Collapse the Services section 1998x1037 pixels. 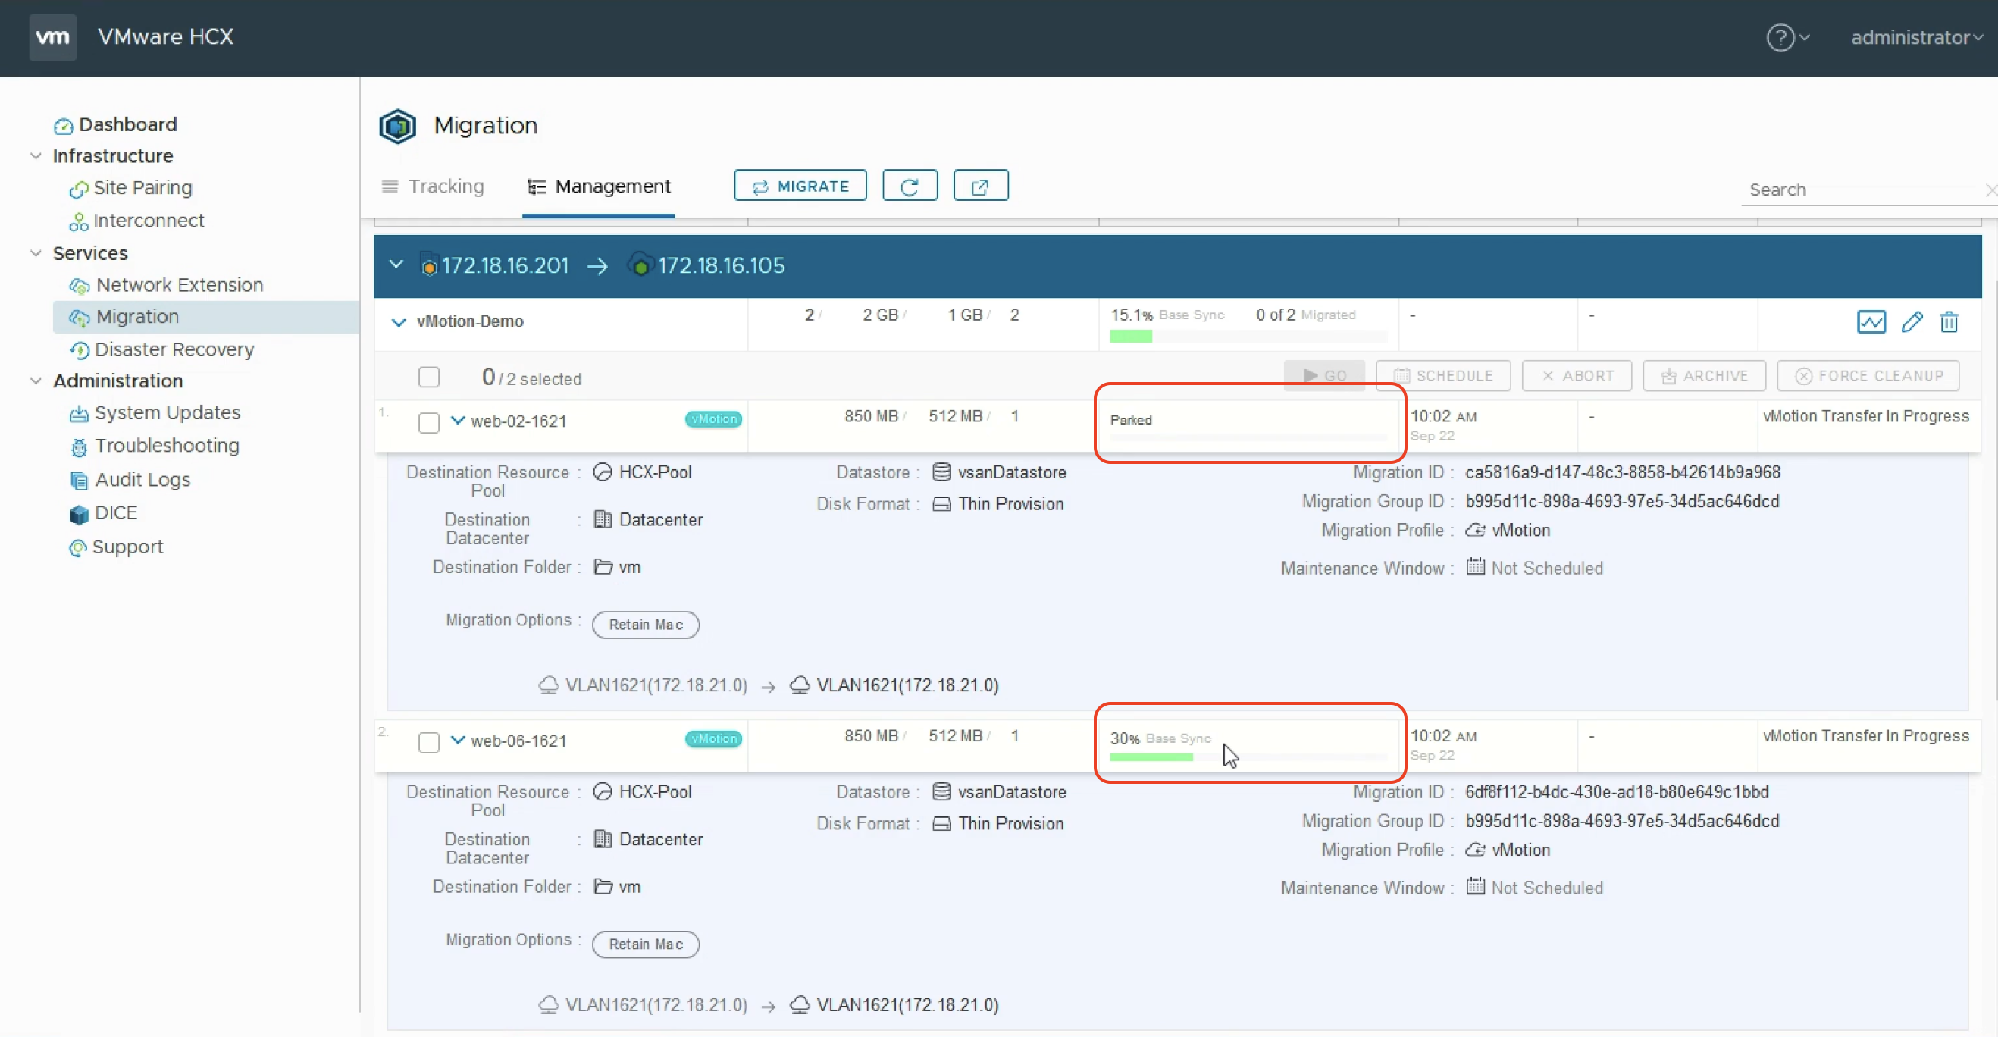tap(36, 253)
